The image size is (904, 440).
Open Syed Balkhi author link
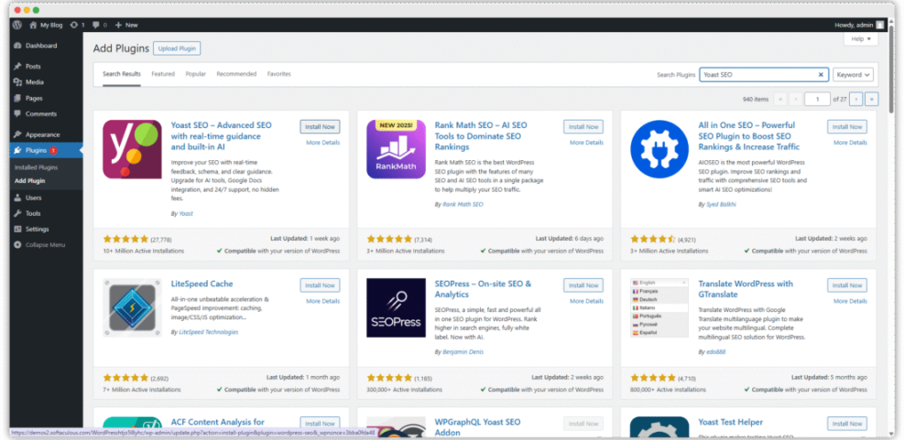[x=721, y=204]
